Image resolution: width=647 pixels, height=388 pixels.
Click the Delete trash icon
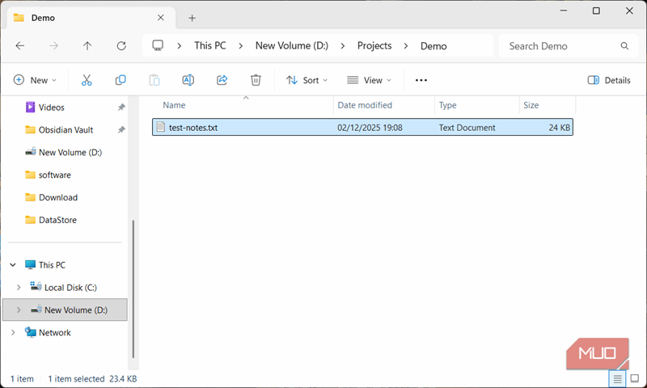(256, 80)
